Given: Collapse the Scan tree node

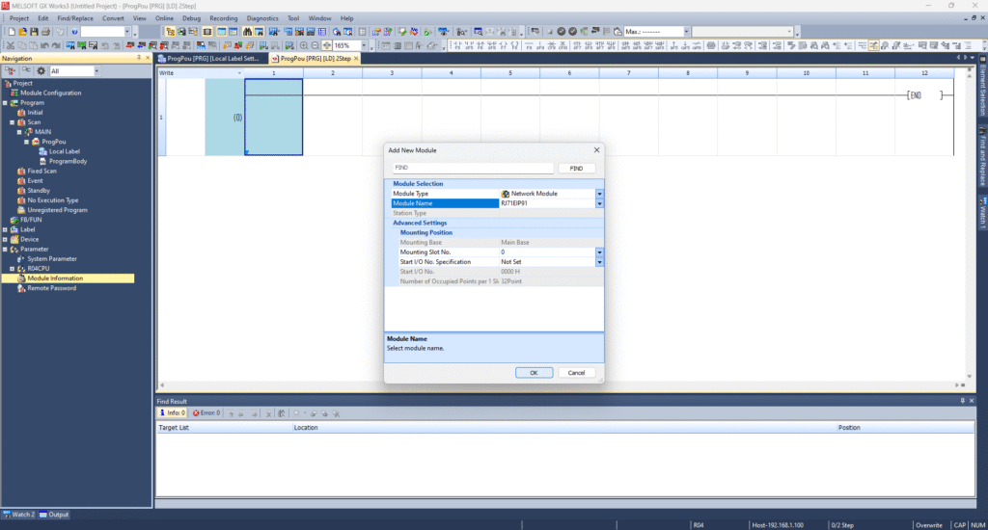Looking at the screenshot, I should tap(12, 122).
